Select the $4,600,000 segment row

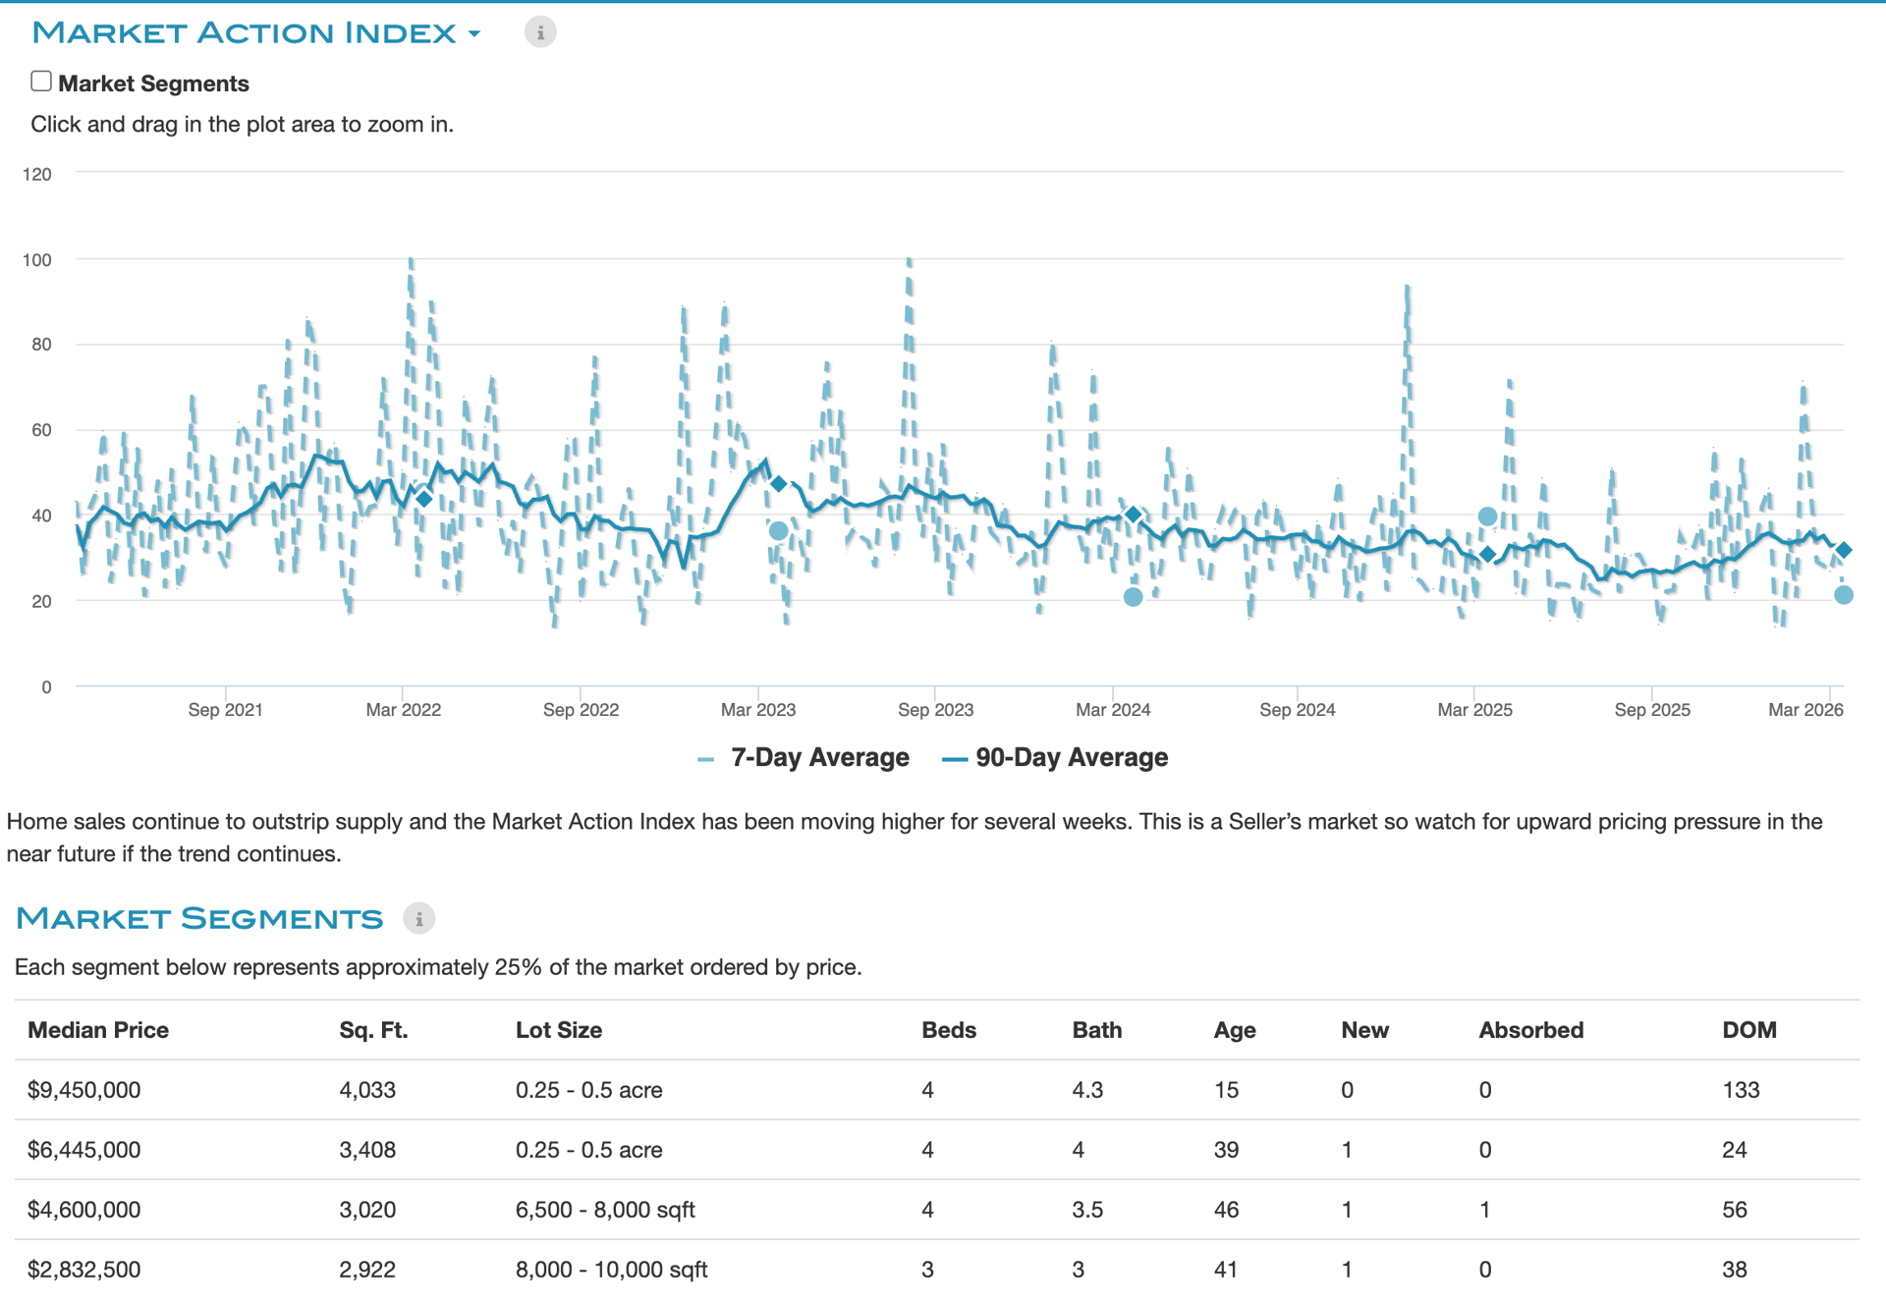tap(84, 1210)
